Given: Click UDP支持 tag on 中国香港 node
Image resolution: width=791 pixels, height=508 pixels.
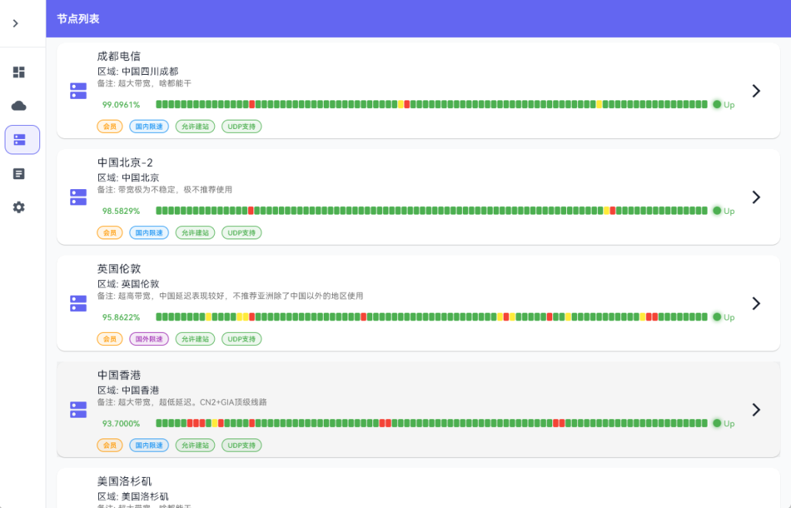Looking at the screenshot, I should click(x=242, y=445).
